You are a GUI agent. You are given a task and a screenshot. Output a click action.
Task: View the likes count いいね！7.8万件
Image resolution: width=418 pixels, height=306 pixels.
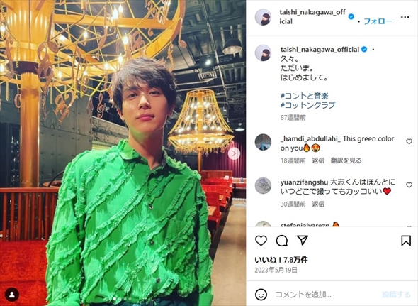tap(281, 260)
